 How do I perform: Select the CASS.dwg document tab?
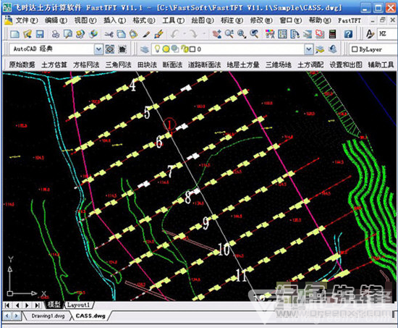(90, 316)
